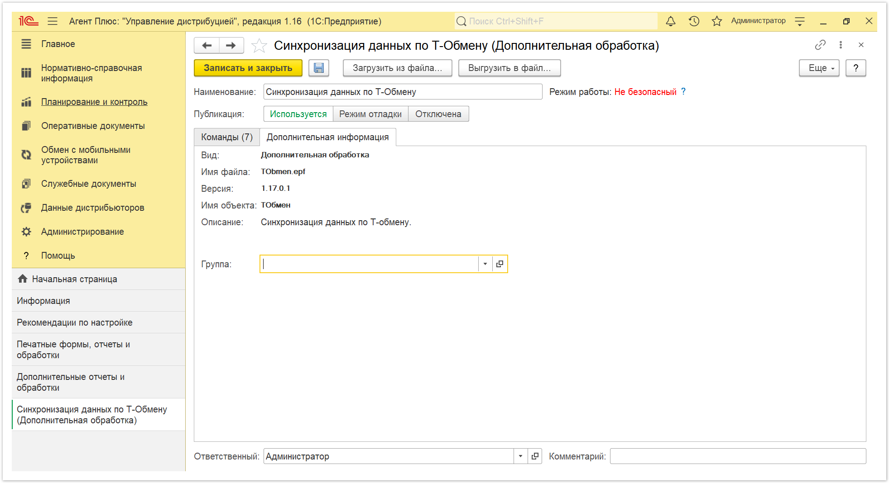The image size is (889, 483).
Task: Click Выгрузить в файл... button
Action: tap(509, 68)
